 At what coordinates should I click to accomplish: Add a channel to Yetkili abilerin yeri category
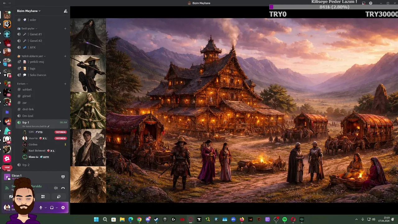(x=65, y=56)
